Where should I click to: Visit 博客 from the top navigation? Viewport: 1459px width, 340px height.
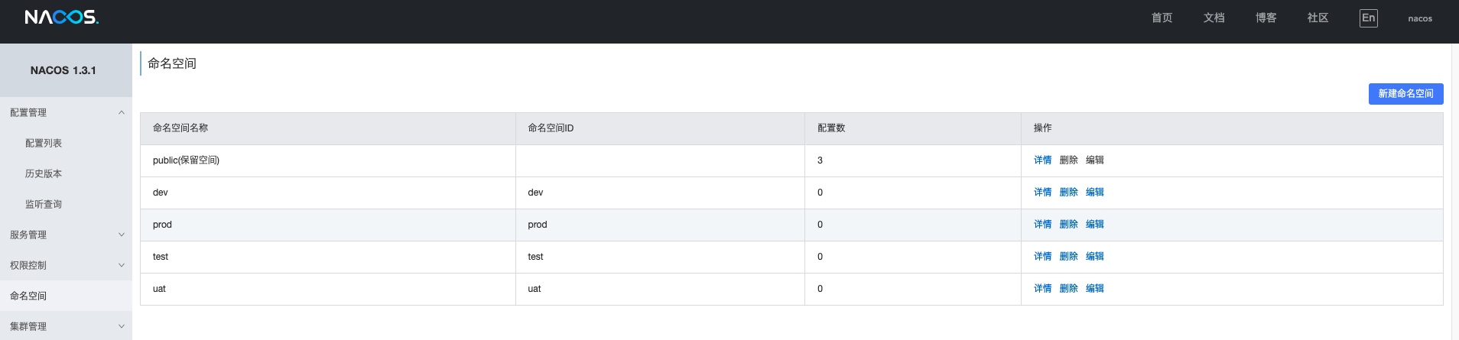pyautogui.click(x=1266, y=18)
